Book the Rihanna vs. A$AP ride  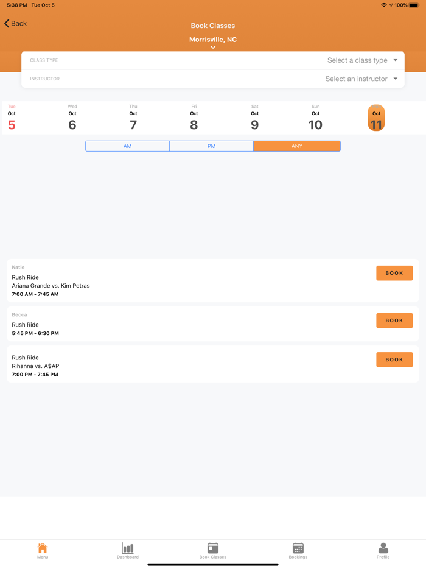394,359
